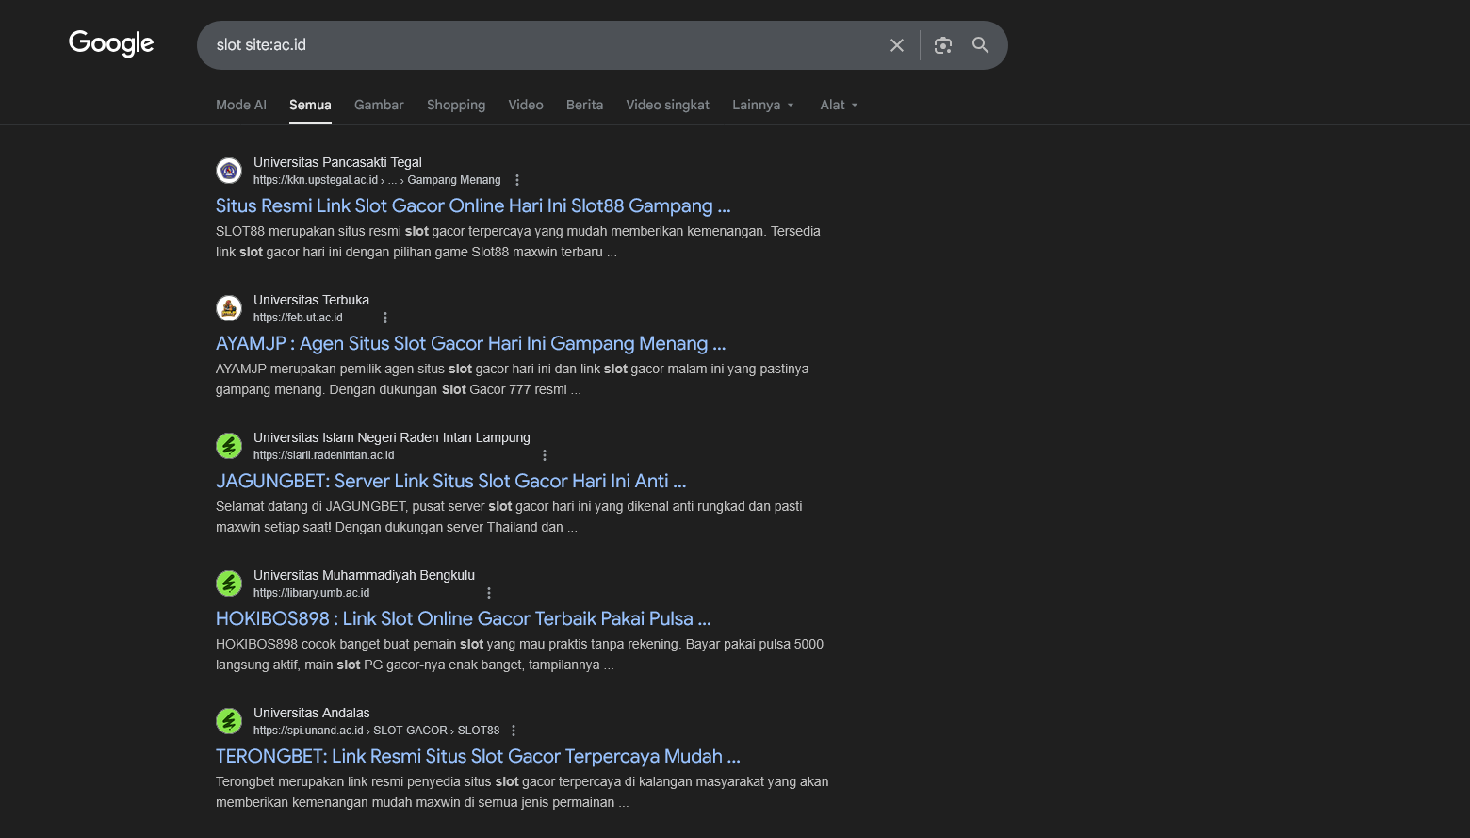Open Google Lens image search
Image resolution: width=1470 pixels, height=838 pixels.
click(942, 44)
